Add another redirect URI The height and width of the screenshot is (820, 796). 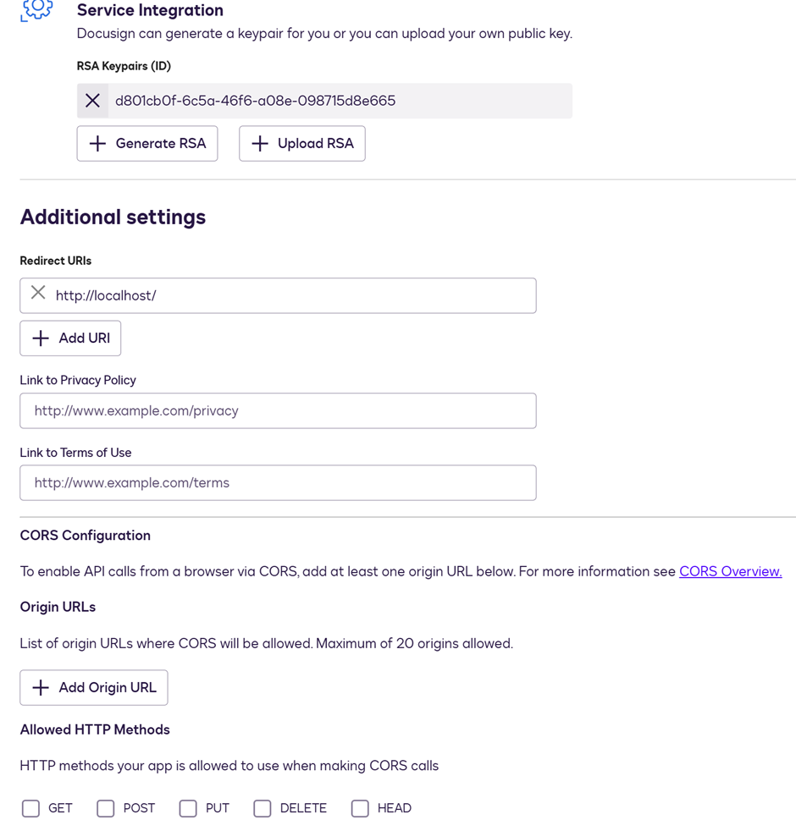coord(70,338)
